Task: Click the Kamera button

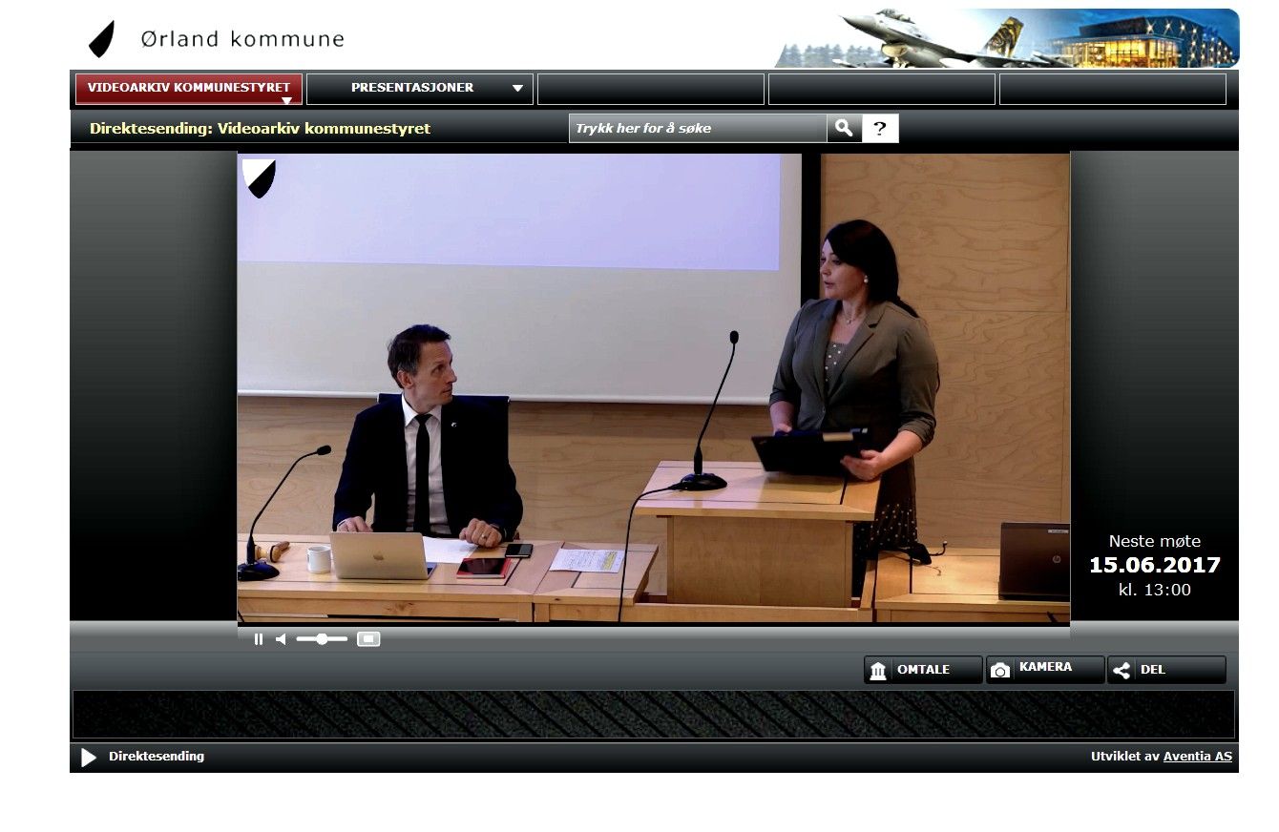Action: [1044, 670]
